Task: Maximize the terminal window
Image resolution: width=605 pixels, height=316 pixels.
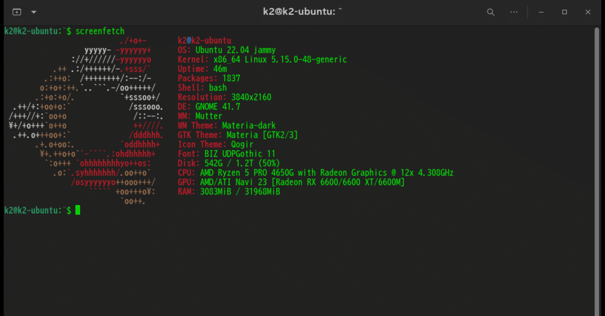Action: [564, 12]
